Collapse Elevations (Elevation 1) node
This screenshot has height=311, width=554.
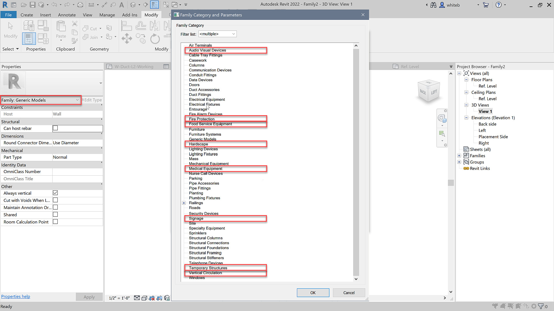tap(466, 118)
